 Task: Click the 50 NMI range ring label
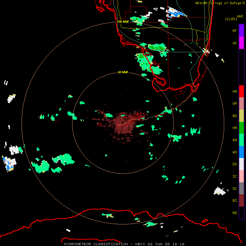click(x=123, y=72)
